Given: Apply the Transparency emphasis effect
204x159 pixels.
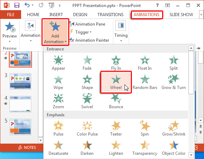Looking at the screenshot, I should click(x=145, y=148).
